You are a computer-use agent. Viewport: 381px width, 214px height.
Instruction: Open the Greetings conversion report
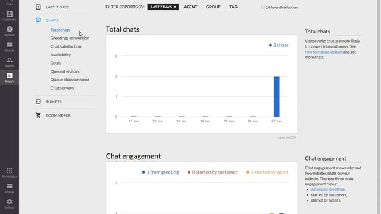click(x=70, y=38)
